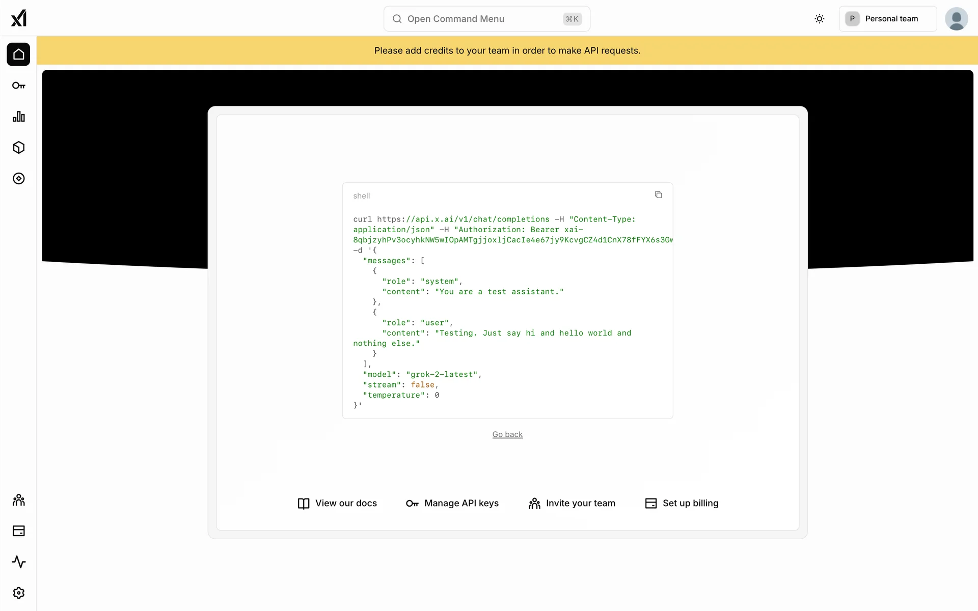This screenshot has width=978, height=611.
Task: Open the compass sidebar icon
Action: tap(18, 179)
